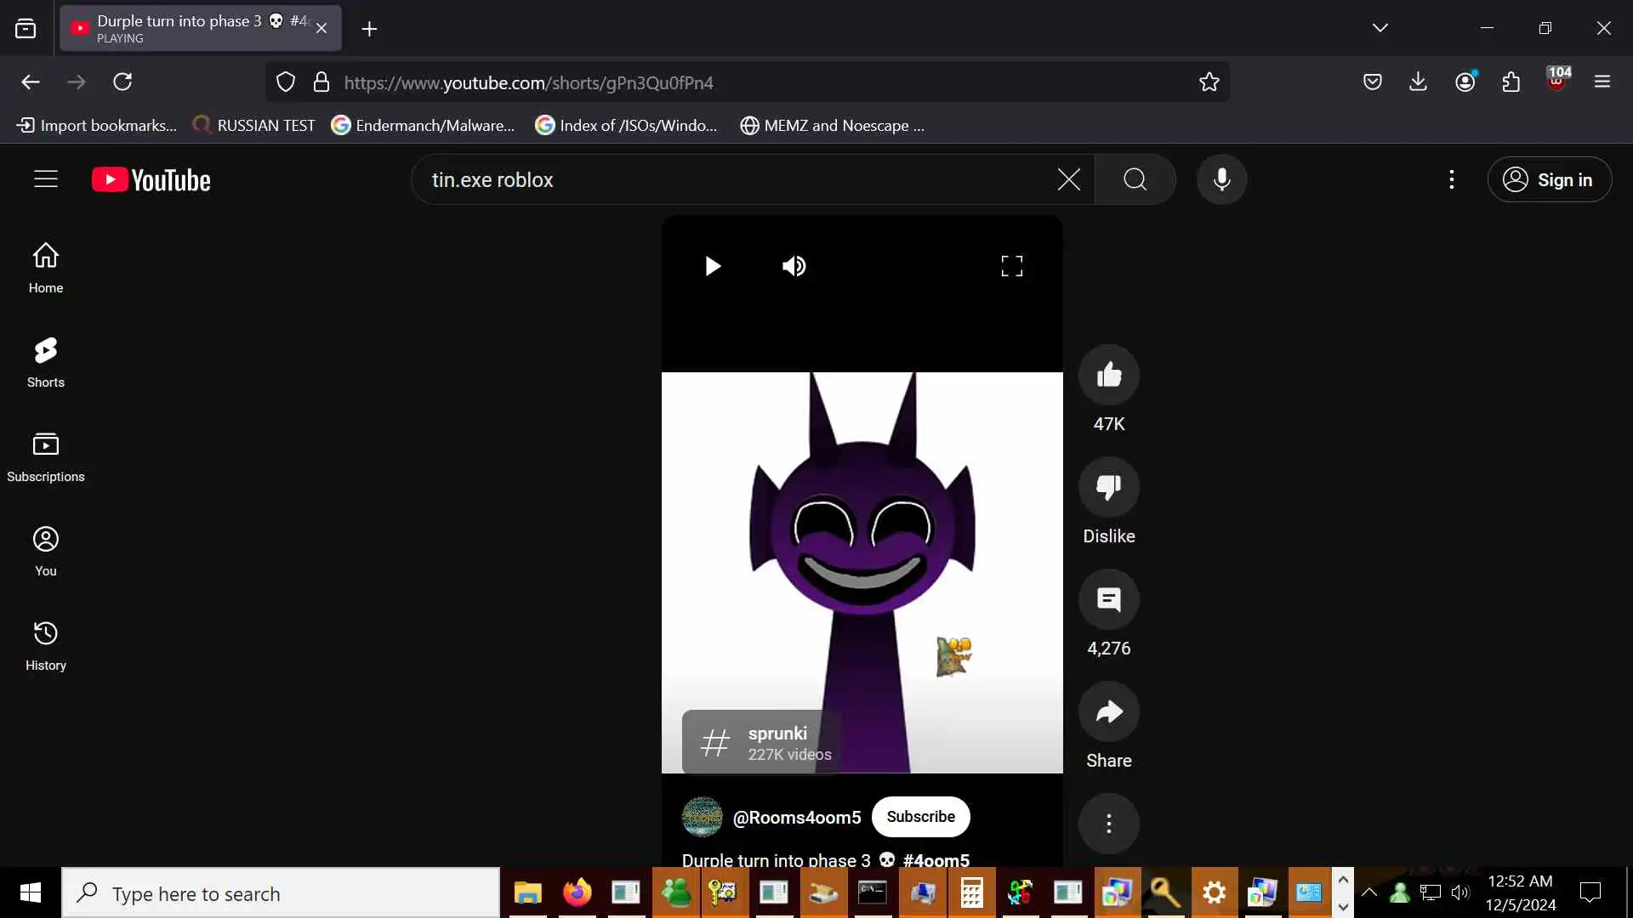The height and width of the screenshot is (918, 1633).
Task: Click the search magnifier button
Action: 1135,179
